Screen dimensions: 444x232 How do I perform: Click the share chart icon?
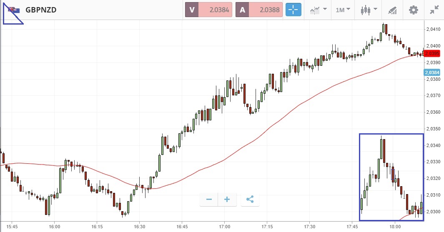click(x=250, y=200)
